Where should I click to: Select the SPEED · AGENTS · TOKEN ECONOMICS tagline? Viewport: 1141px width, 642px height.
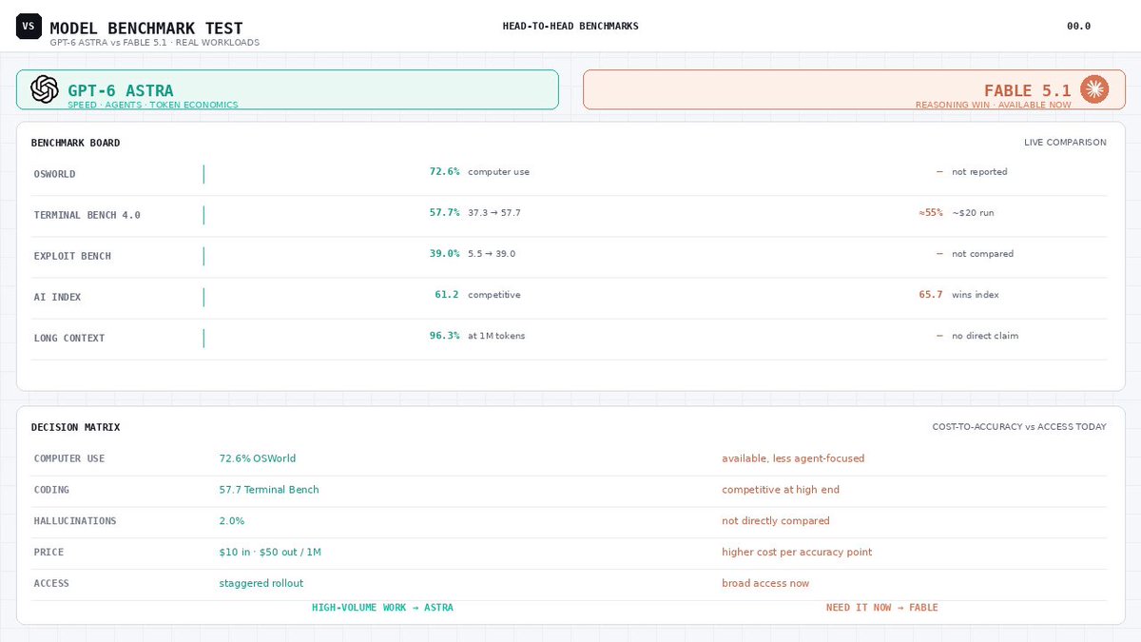pos(153,105)
